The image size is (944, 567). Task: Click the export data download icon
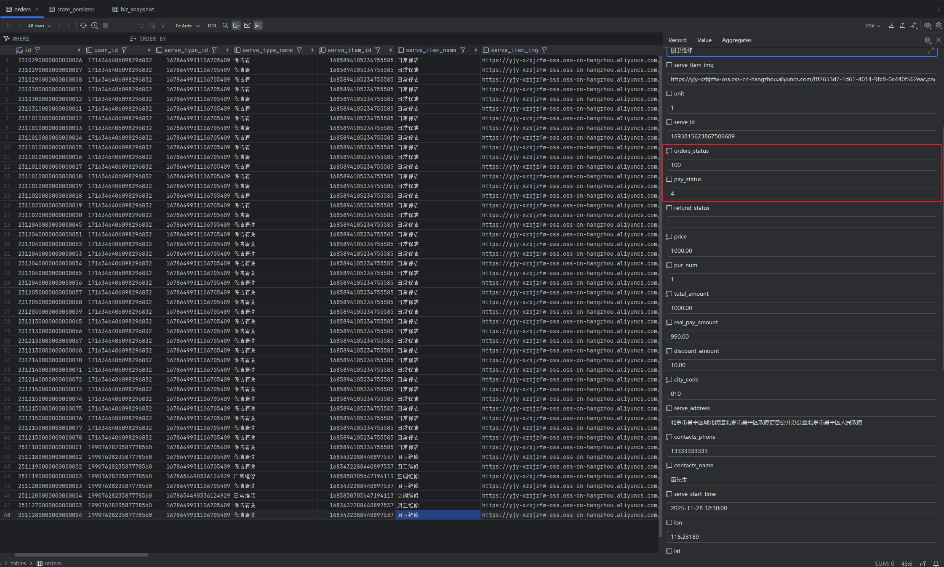[892, 25]
